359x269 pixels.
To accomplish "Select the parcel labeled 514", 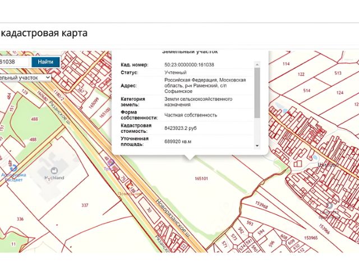I will tap(307, 90).
